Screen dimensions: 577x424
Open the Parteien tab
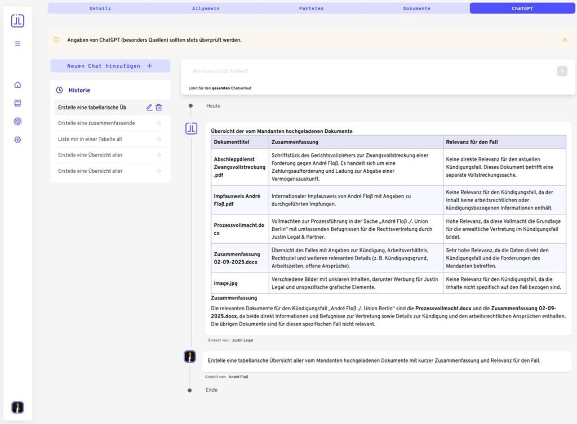[311, 8]
